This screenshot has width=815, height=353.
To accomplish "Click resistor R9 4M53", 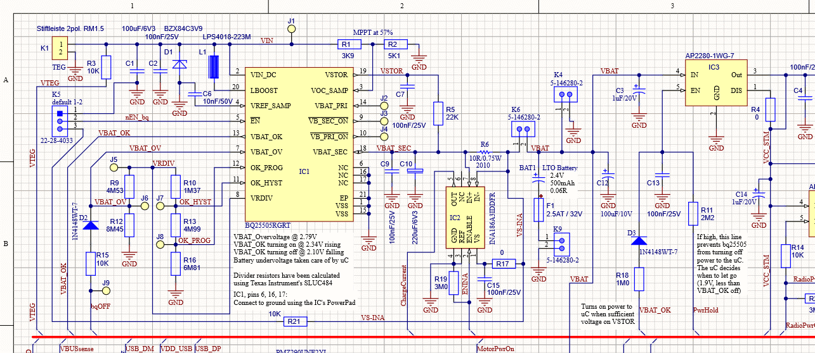I will coord(129,186).
